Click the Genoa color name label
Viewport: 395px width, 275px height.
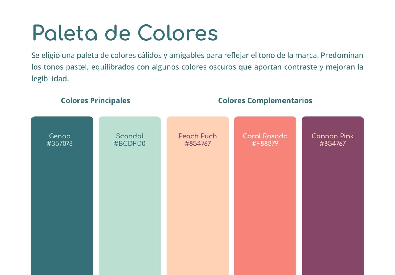(x=60, y=136)
